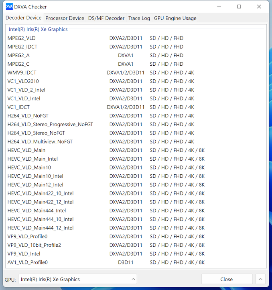Click the DXVA Checker app icon
Image resolution: width=272 pixels, height=290 pixels.
click(9, 7)
